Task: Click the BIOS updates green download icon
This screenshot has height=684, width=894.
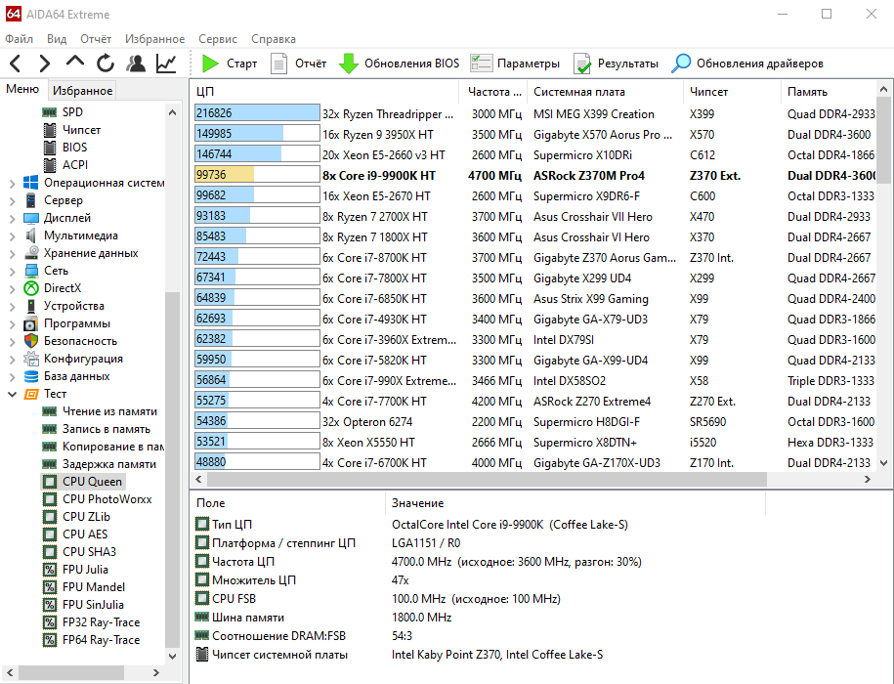Action: click(349, 64)
